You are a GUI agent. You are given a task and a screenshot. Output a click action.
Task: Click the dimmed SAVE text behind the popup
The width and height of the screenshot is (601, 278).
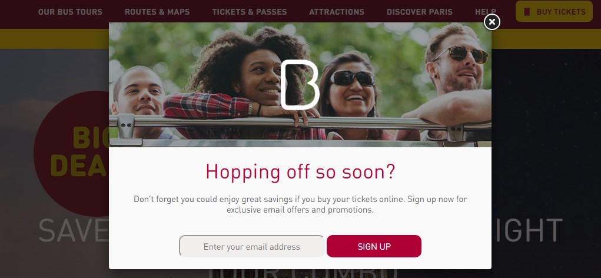[74, 230]
